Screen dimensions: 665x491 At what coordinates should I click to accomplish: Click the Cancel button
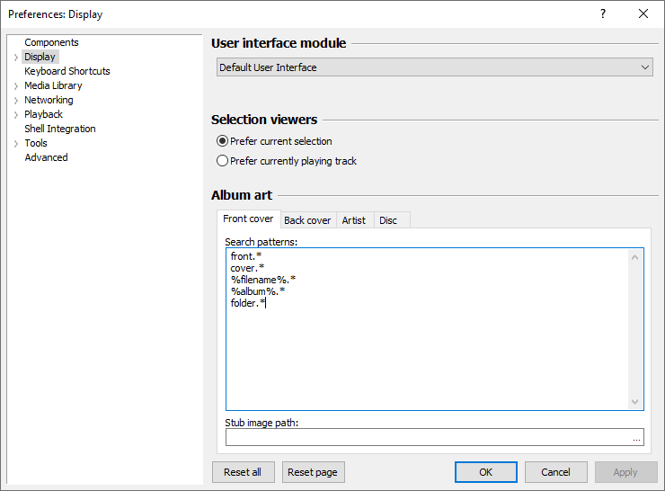(x=555, y=472)
